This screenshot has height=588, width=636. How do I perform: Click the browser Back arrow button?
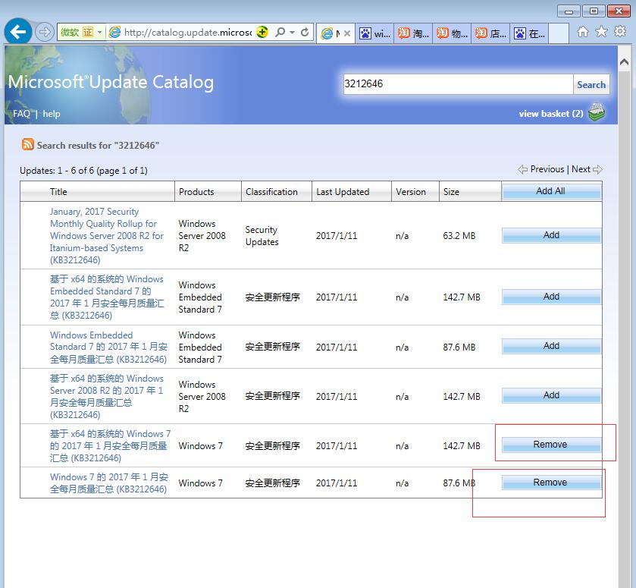[18, 32]
